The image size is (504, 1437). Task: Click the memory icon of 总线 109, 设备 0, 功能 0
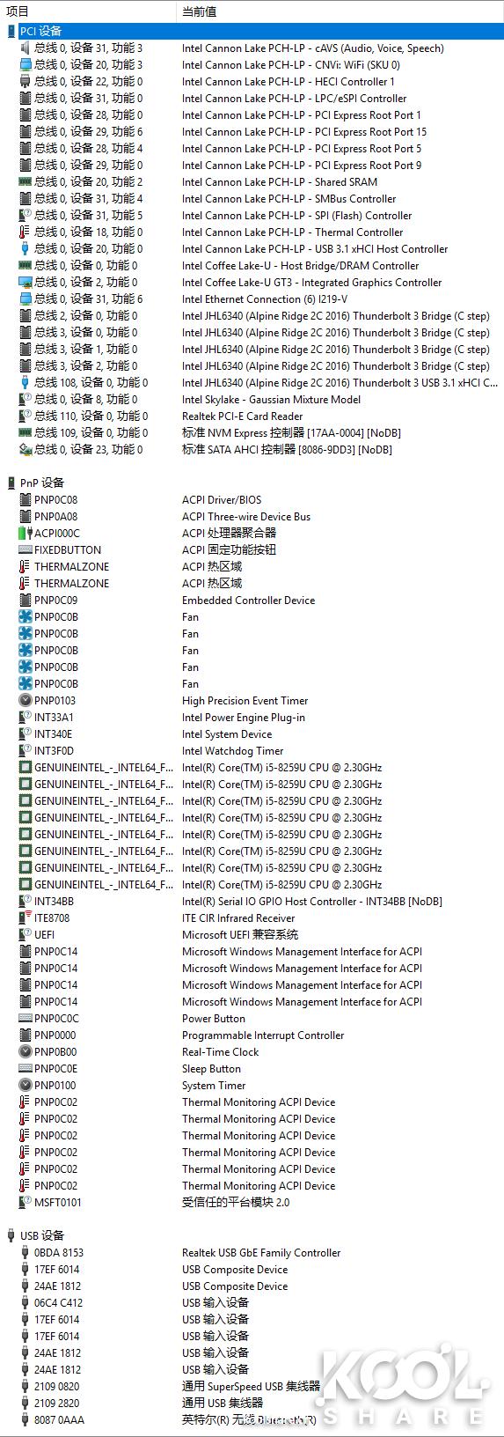pos(25,432)
